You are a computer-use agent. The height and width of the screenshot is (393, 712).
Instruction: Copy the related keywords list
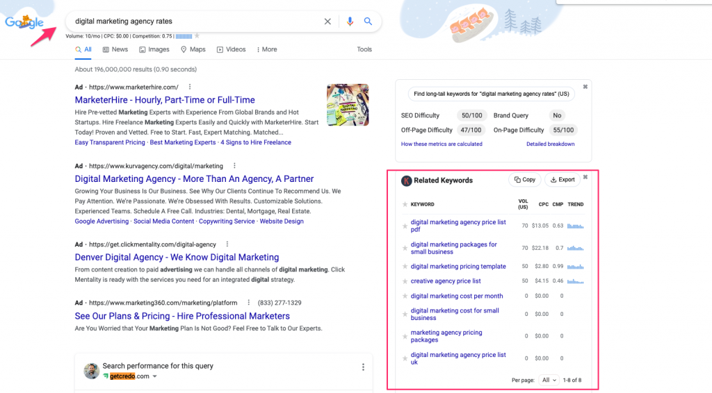pyautogui.click(x=525, y=180)
